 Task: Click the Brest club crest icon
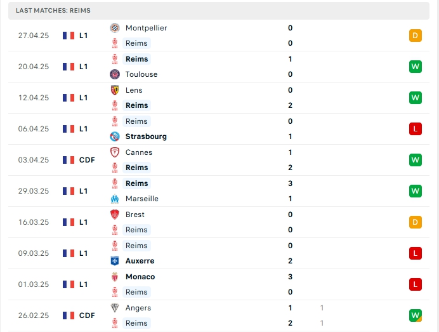point(115,215)
